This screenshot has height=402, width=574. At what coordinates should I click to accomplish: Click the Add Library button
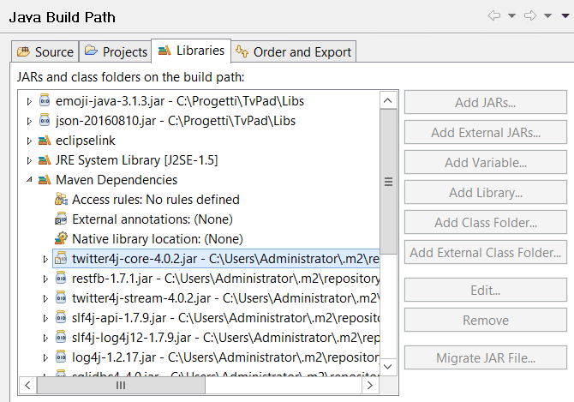point(486,193)
